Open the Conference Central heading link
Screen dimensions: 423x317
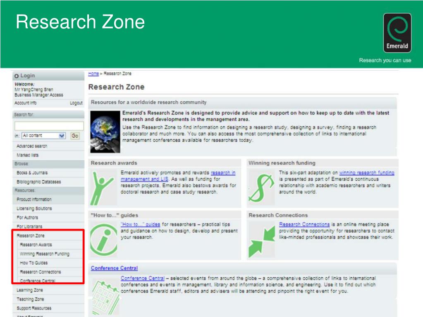click(x=114, y=268)
